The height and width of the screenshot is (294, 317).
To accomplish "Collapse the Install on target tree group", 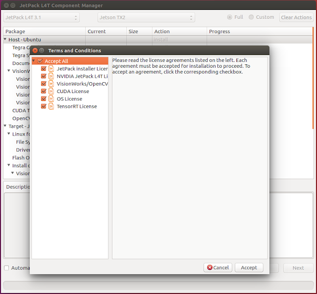I will click(x=9, y=165).
